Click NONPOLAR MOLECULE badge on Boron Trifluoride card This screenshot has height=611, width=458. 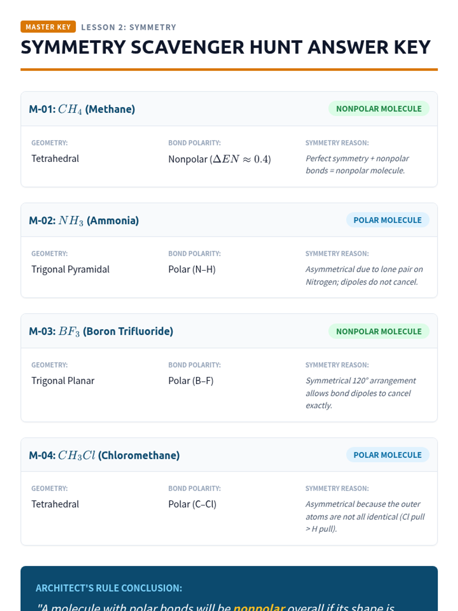pyautogui.click(x=379, y=331)
